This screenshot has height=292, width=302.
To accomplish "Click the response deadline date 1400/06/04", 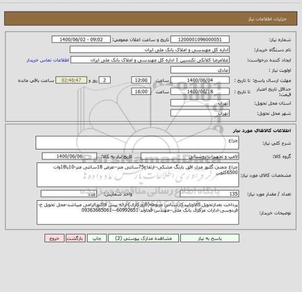I will click(200, 80).
